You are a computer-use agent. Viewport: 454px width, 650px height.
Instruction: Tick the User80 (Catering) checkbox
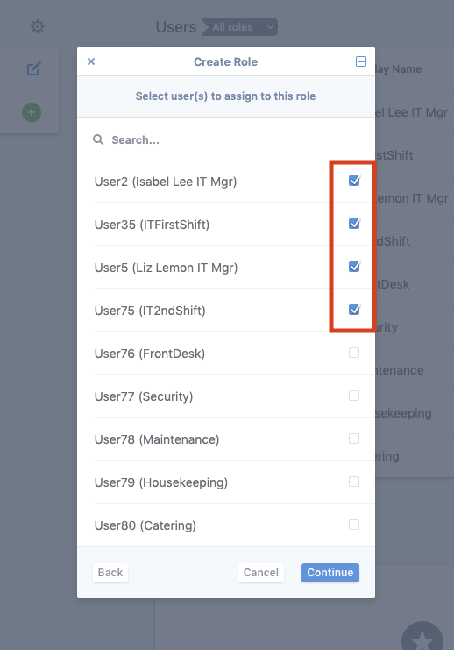pyautogui.click(x=354, y=525)
